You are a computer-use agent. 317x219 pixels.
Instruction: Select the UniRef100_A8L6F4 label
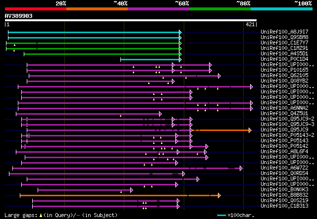coord(284,152)
